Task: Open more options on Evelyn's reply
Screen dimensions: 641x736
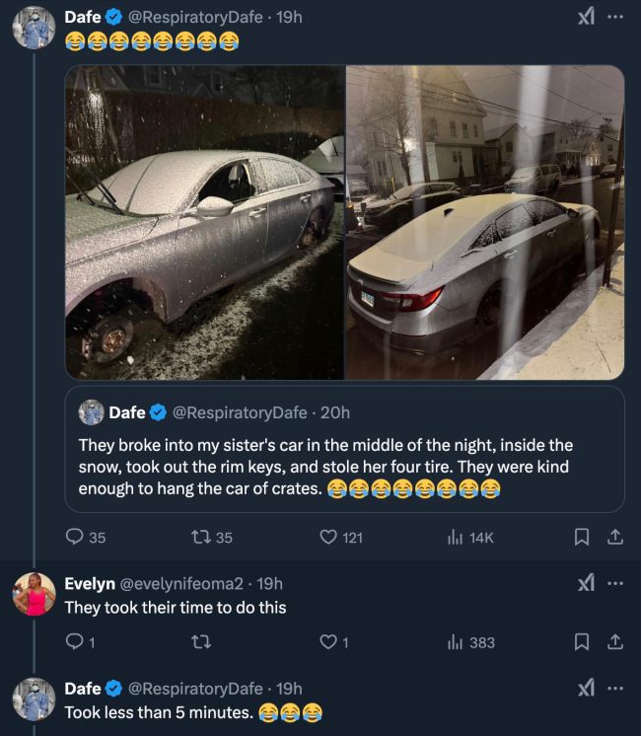Action: 615,583
